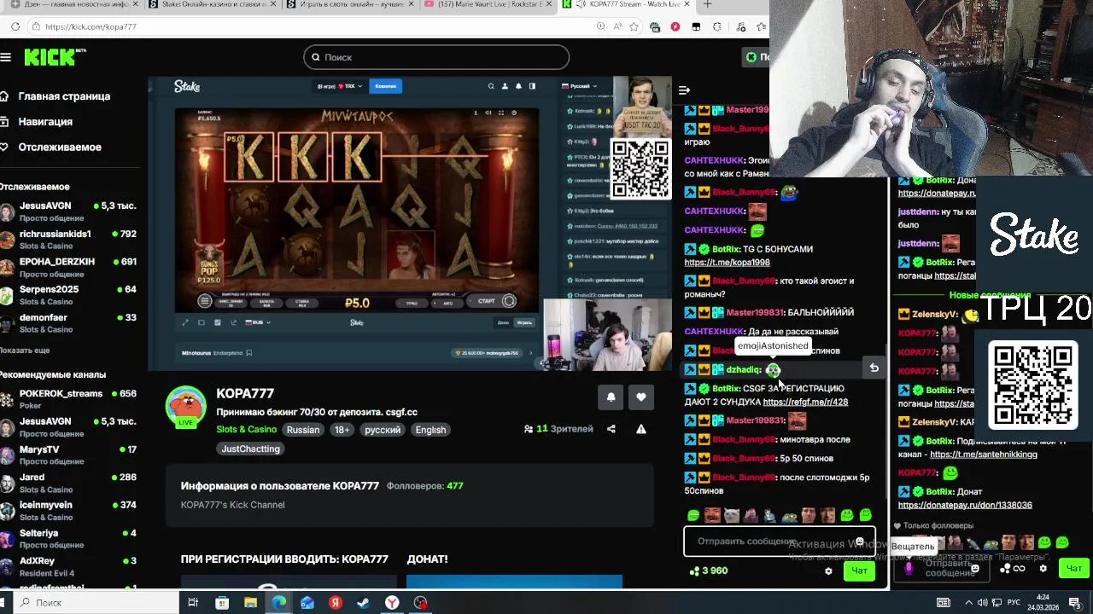Open Selteriya recommended channel
1093x614 pixels.
68,538
